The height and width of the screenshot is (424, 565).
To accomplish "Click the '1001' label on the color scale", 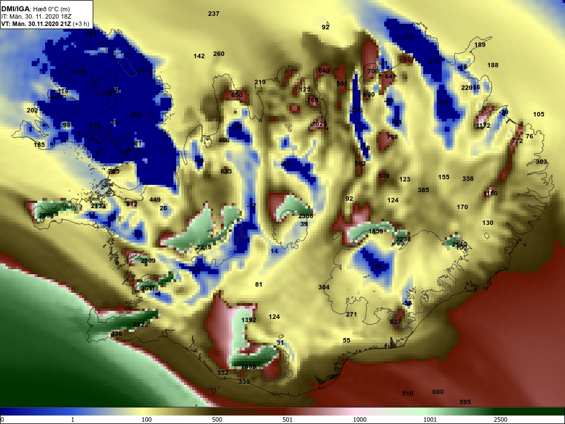I will click(x=430, y=419).
